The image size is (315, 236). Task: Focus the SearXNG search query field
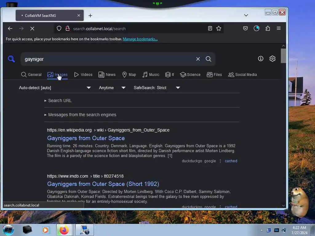click(109, 59)
